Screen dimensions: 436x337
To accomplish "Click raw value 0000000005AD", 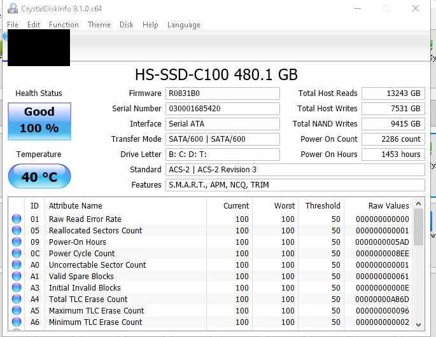I will (x=383, y=242).
